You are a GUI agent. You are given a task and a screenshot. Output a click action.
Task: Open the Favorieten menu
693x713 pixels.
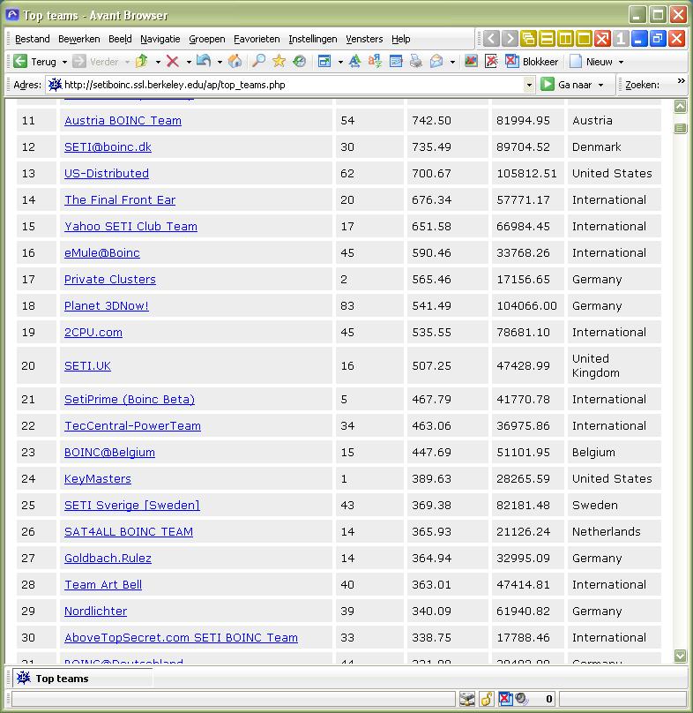click(x=257, y=39)
